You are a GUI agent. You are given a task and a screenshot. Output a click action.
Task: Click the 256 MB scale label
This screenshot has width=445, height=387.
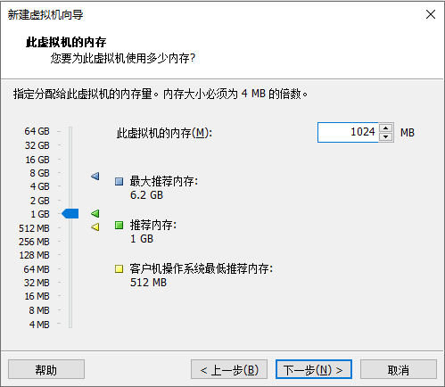(x=34, y=242)
